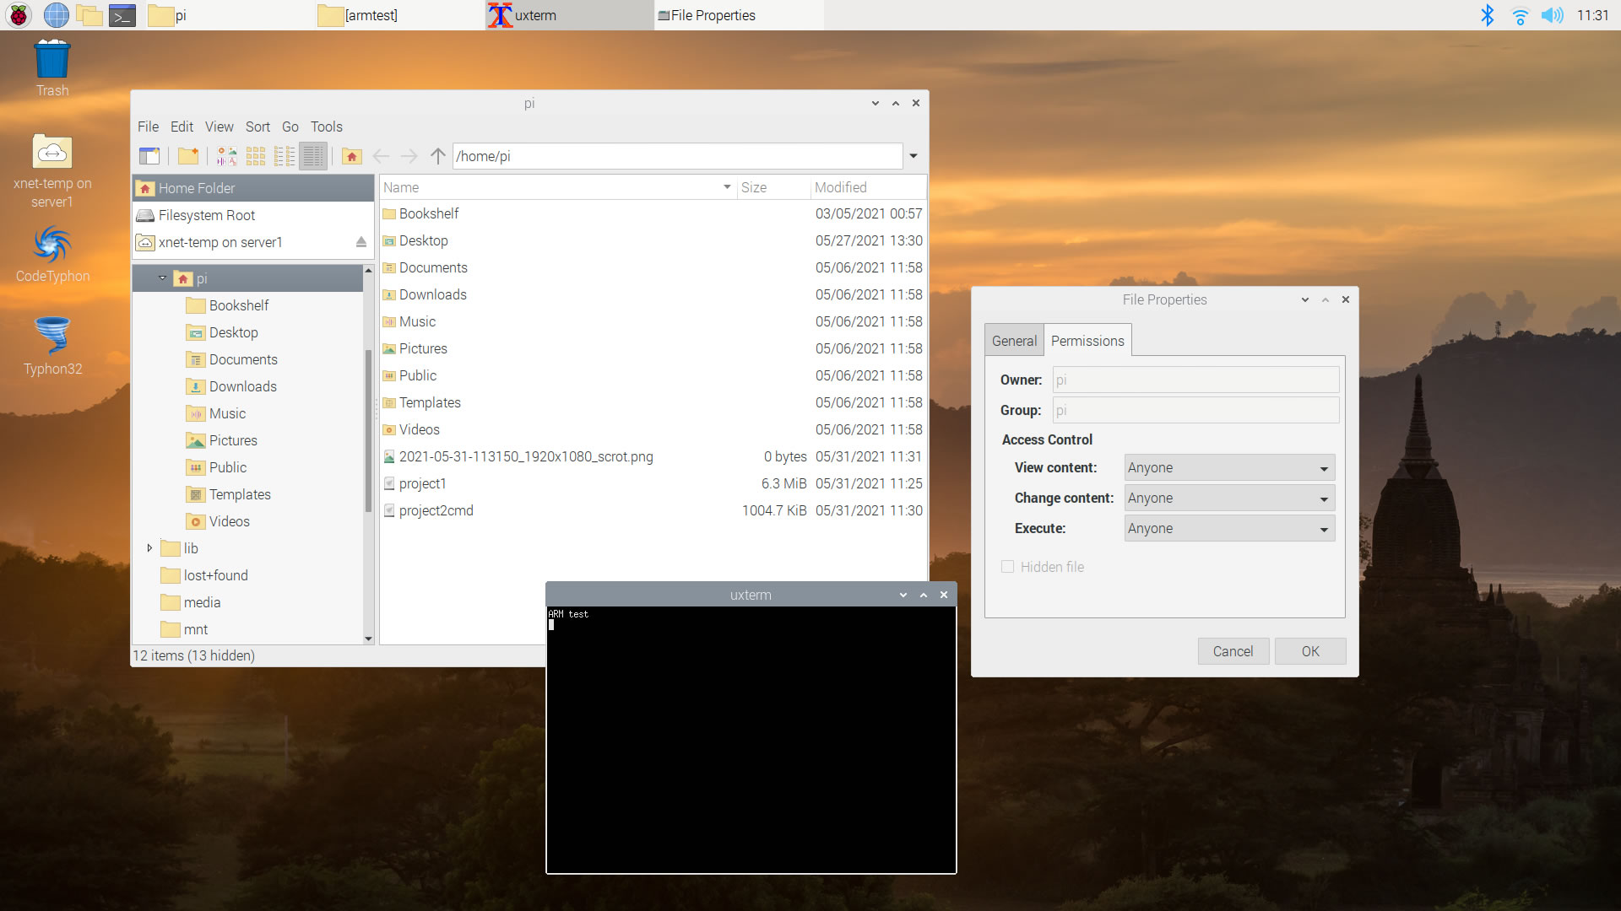Switch to thumbnail view
The image size is (1621, 911).
point(227,156)
